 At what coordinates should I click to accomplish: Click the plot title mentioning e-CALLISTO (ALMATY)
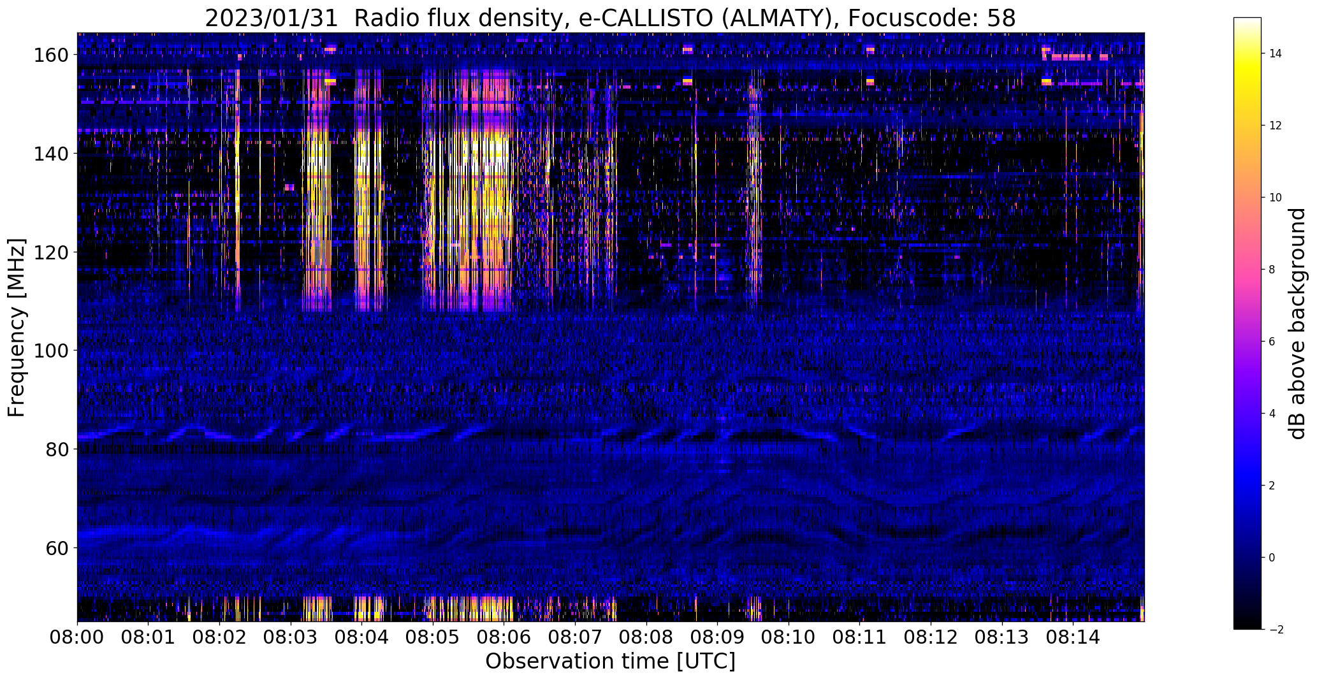[x=610, y=18]
